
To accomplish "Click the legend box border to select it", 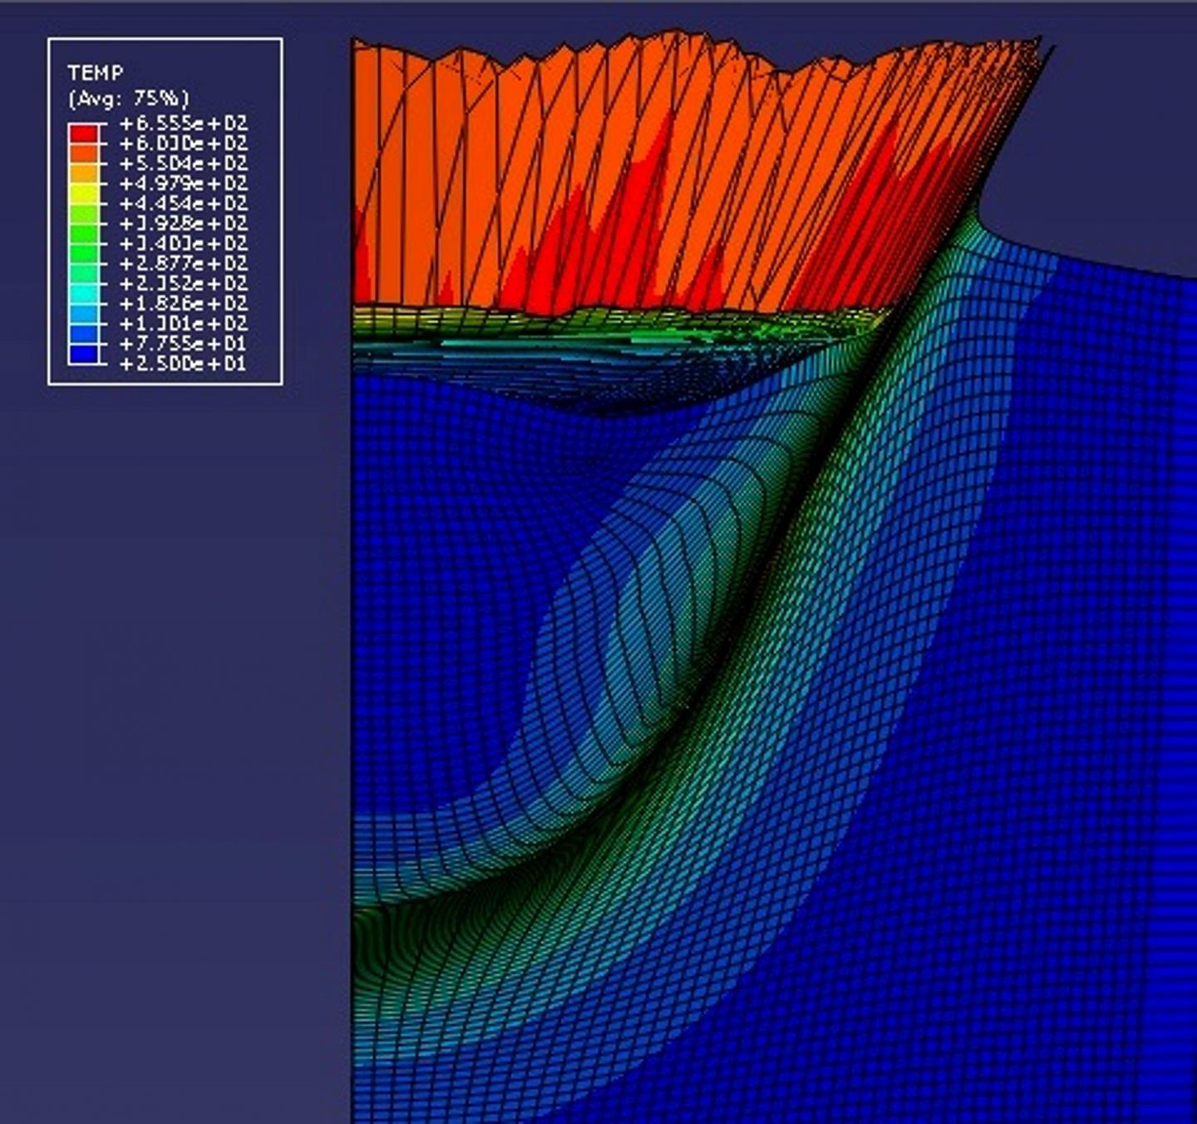I will [x=166, y=37].
